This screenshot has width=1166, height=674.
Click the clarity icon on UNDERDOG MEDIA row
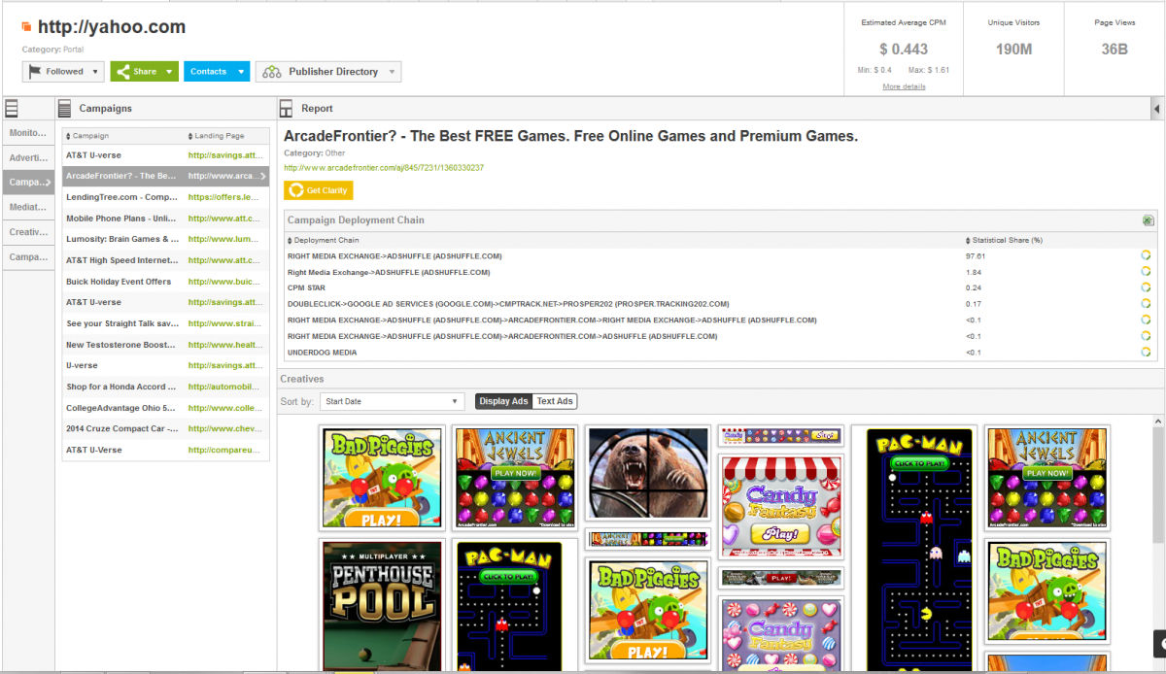(x=1146, y=352)
